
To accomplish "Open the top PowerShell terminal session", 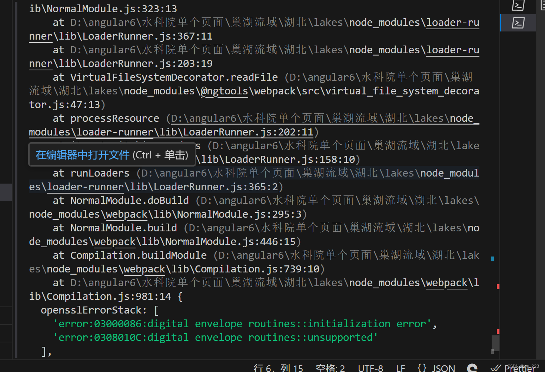I will [x=518, y=6].
